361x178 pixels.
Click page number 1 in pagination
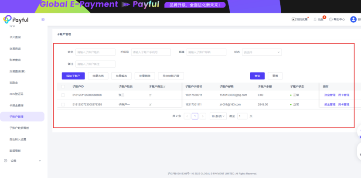click(195, 116)
